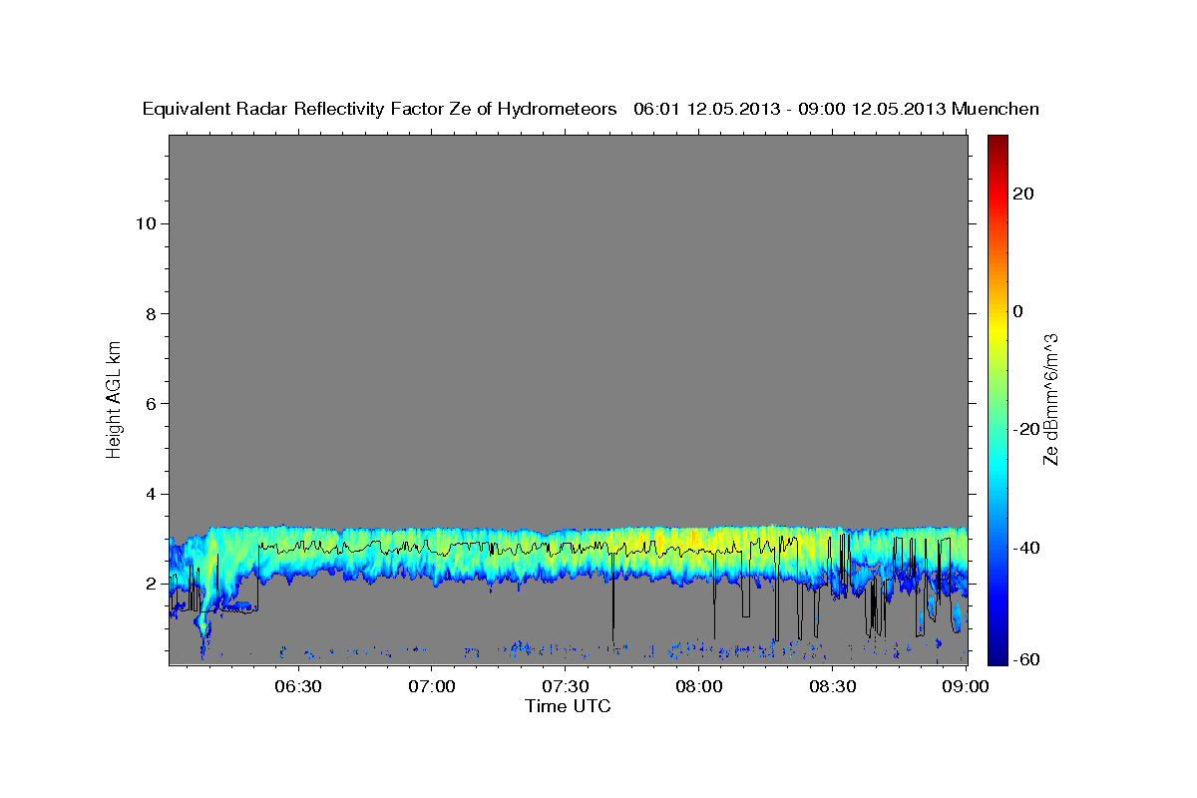Screen dimensions: 1197x798
Task: Click the "Time UTC" axis label
Action: (568, 706)
